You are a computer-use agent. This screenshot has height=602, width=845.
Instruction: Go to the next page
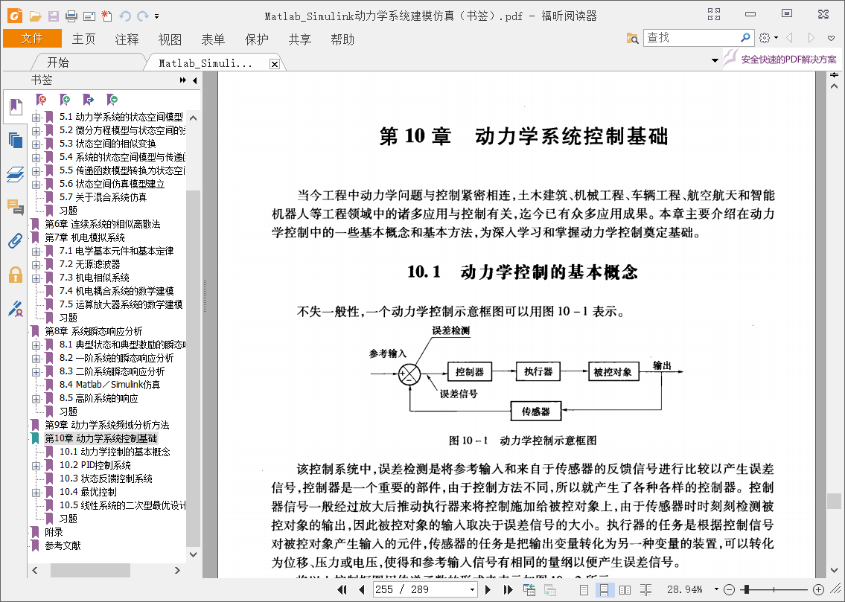tap(488, 589)
